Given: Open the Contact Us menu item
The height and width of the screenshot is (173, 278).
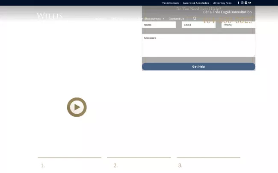Looking at the screenshot, I should tap(176, 19).
